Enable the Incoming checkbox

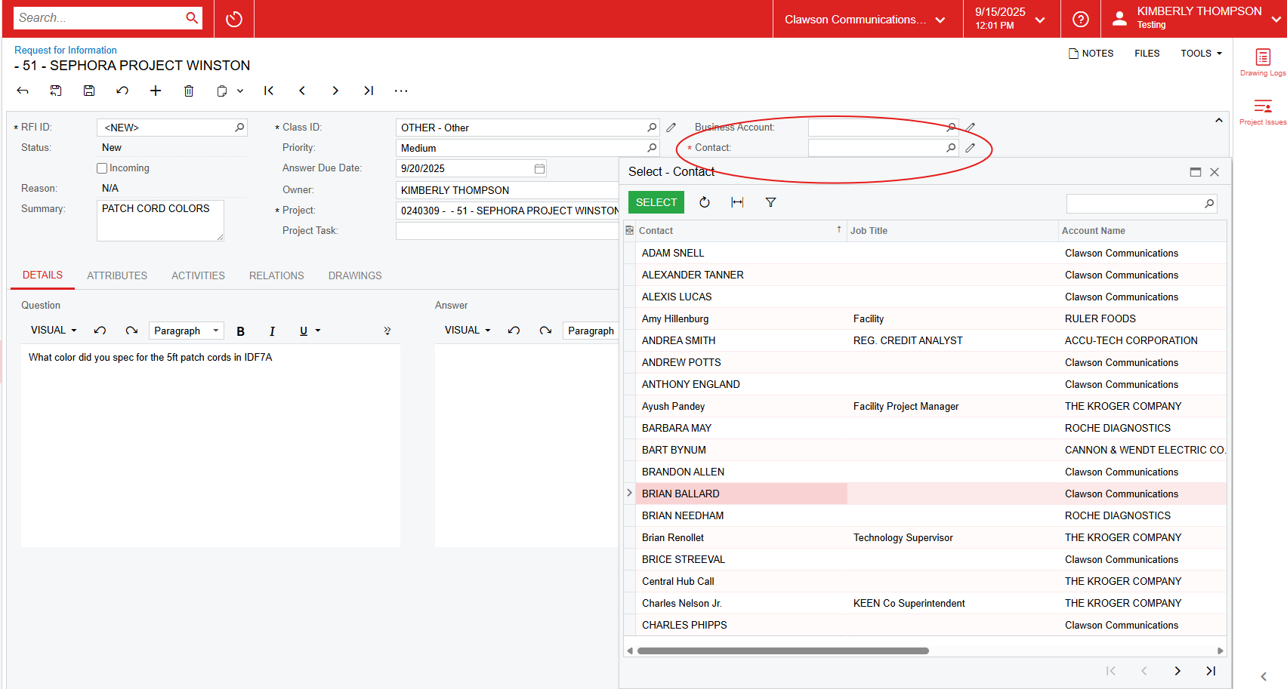click(x=102, y=168)
